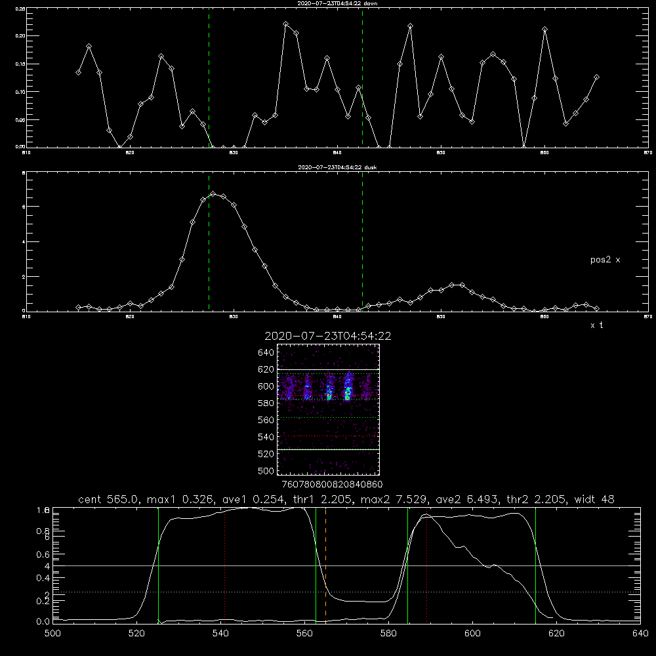
Task: Click the '640' tick label on bottom plot x-axis
Action: pos(640,634)
